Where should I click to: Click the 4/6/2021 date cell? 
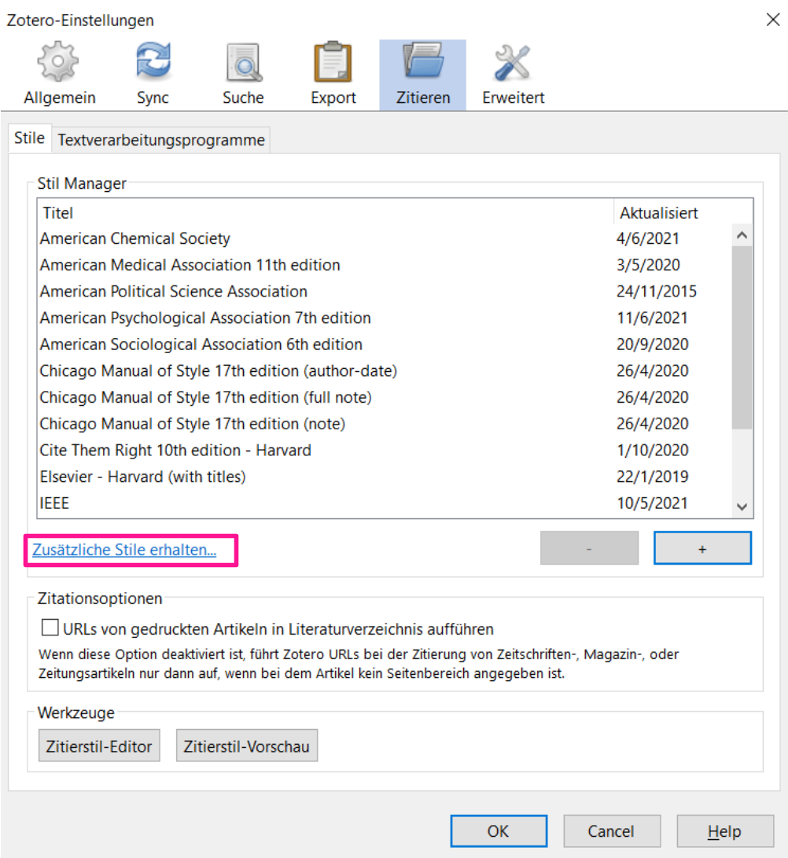pyautogui.click(x=648, y=238)
